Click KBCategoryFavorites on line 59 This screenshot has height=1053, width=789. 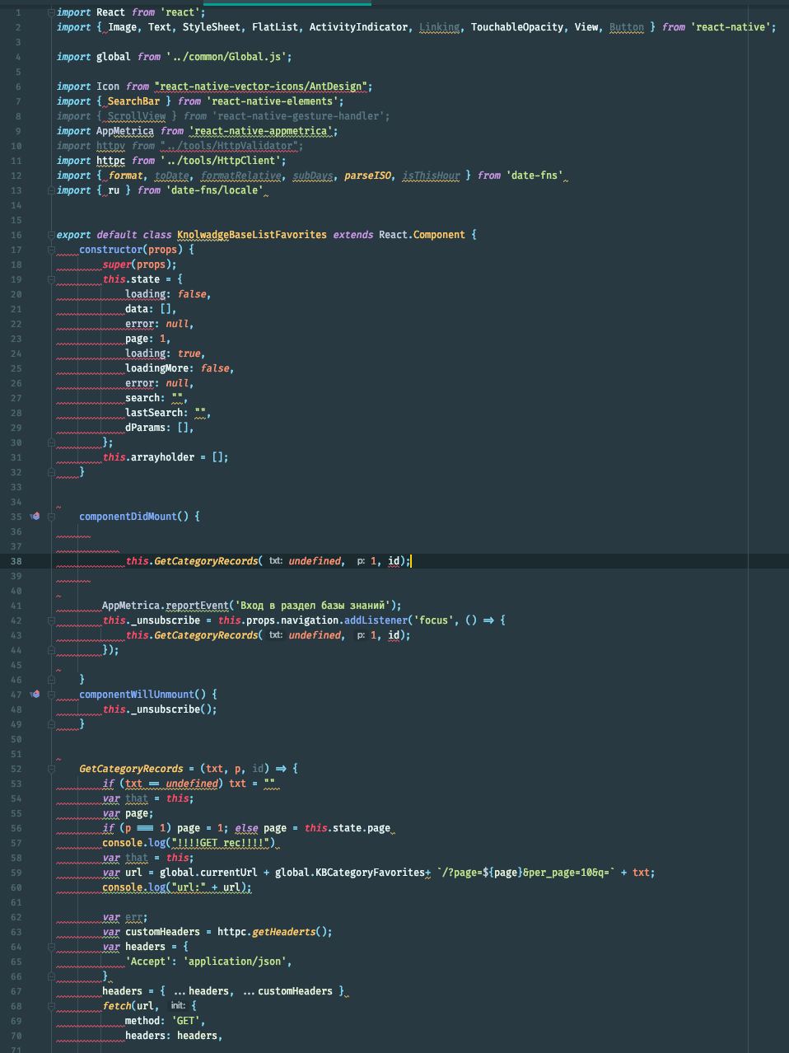click(x=370, y=873)
